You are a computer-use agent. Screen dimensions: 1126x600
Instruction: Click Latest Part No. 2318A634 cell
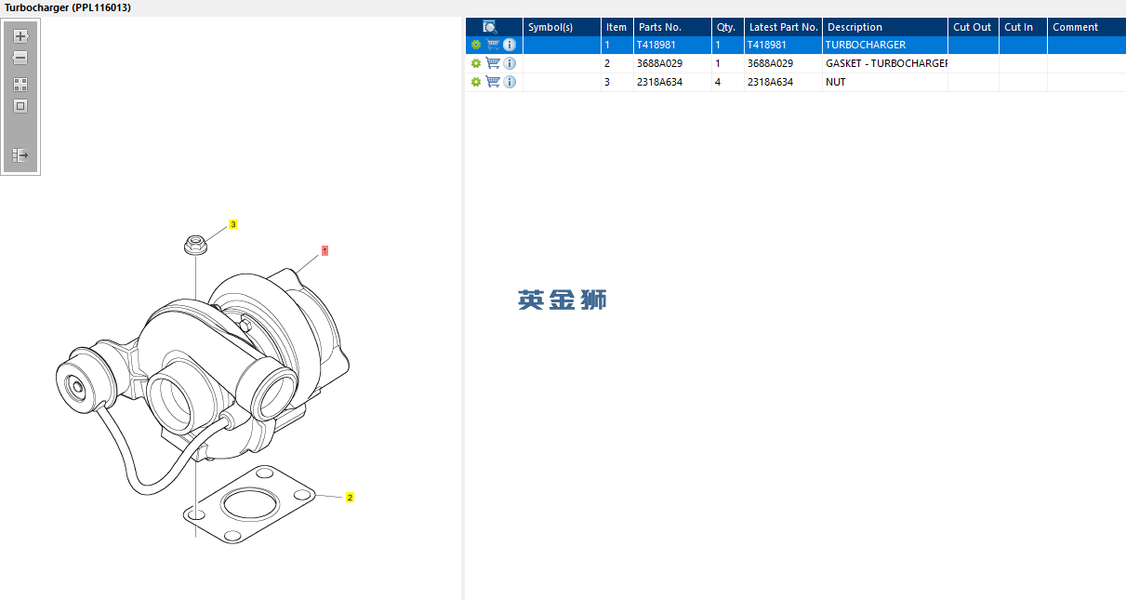783,82
